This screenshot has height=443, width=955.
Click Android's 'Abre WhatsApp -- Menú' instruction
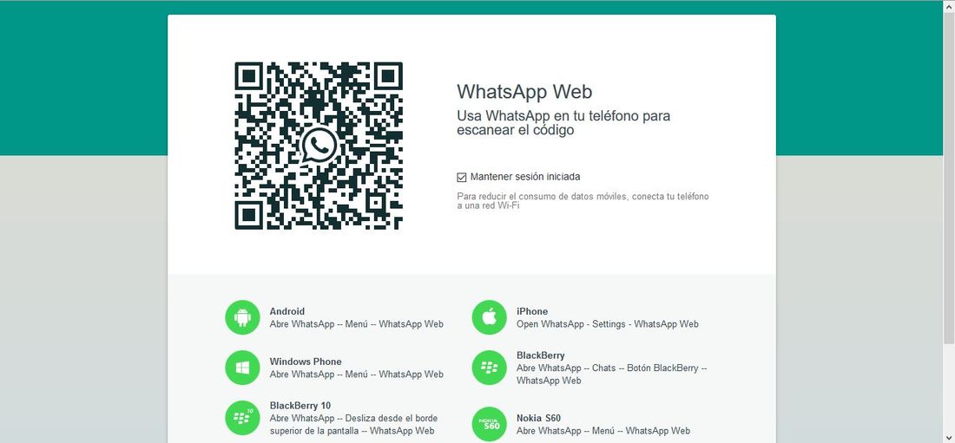(356, 324)
